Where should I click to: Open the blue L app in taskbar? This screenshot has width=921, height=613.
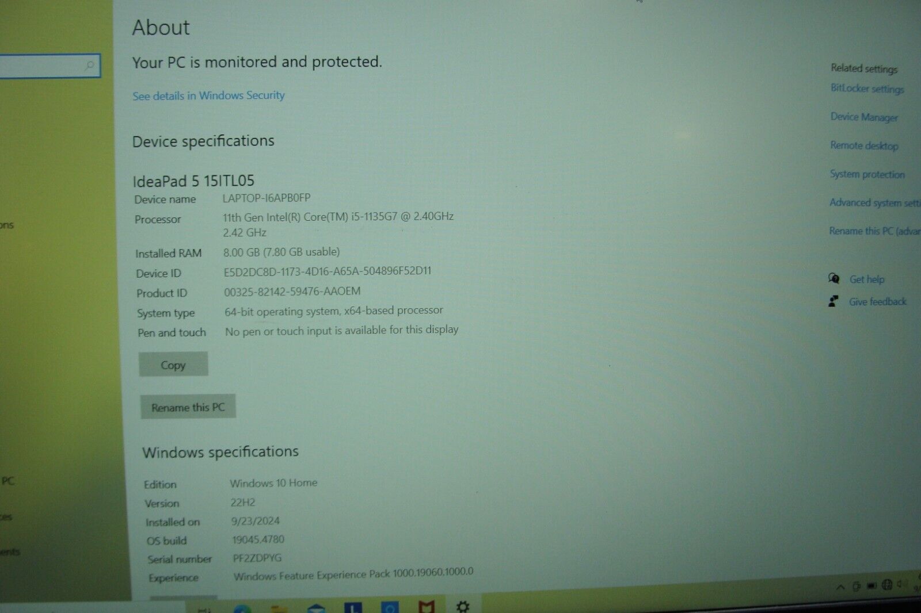(353, 607)
